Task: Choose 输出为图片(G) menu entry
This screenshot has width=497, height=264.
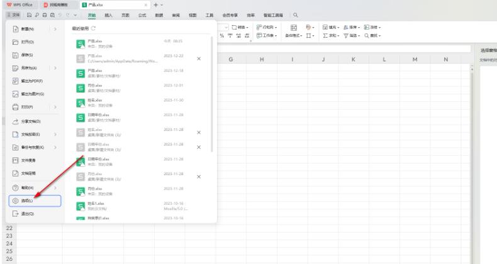Action: click(x=34, y=94)
